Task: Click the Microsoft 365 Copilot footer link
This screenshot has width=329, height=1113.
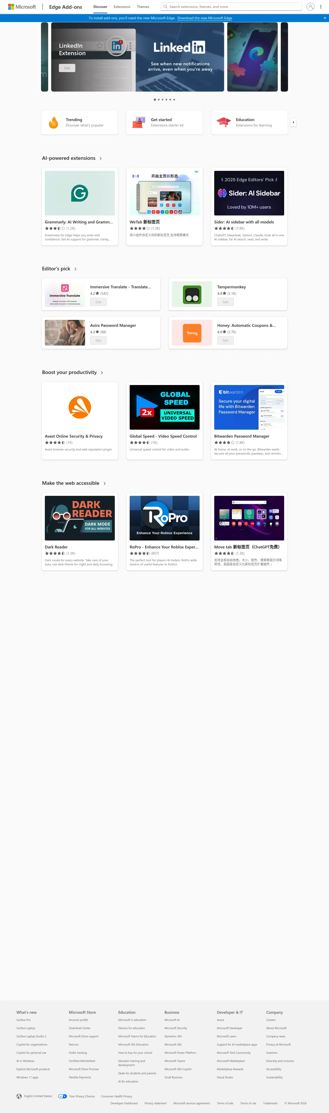Action: tap(178, 1069)
